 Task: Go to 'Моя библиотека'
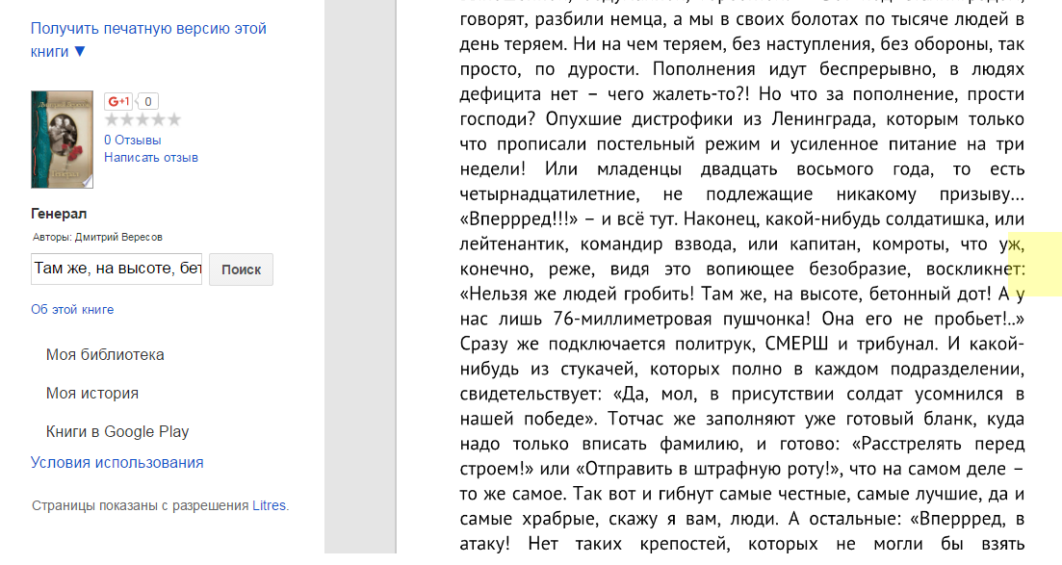point(105,355)
